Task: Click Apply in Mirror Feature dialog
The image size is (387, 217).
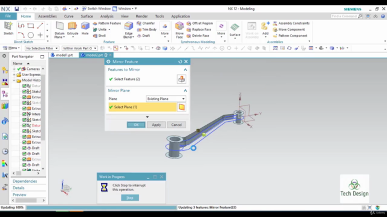Action: (x=156, y=125)
